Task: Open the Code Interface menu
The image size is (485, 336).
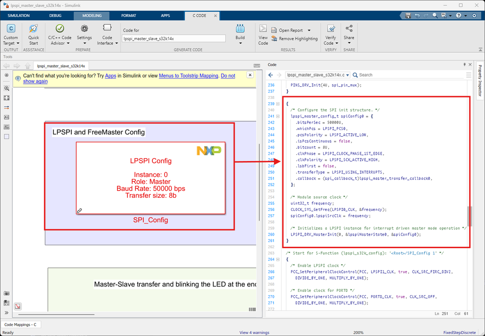Action: pos(107,35)
